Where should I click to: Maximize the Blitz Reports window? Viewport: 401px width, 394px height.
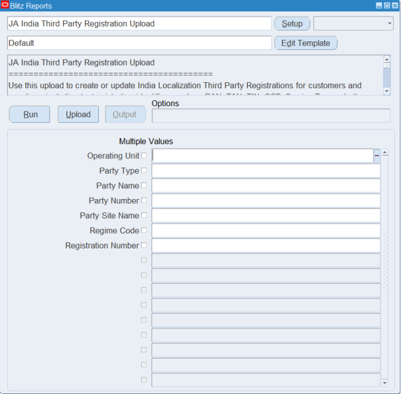[387, 5]
